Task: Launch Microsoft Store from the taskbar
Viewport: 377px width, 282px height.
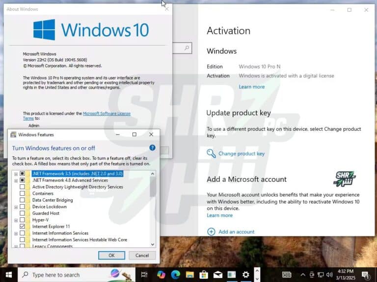Action: pyautogui.click(x=203, y=275)
